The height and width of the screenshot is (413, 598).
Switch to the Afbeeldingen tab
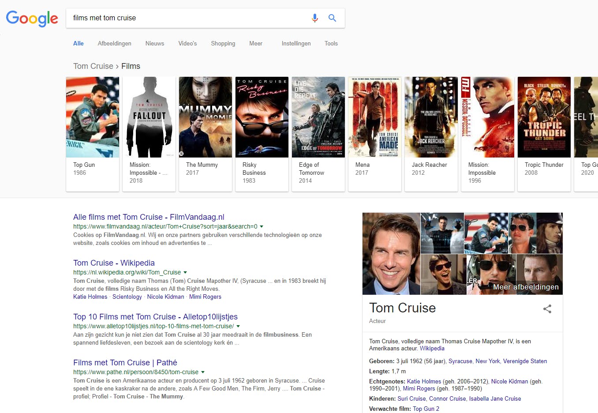[115, 43]
